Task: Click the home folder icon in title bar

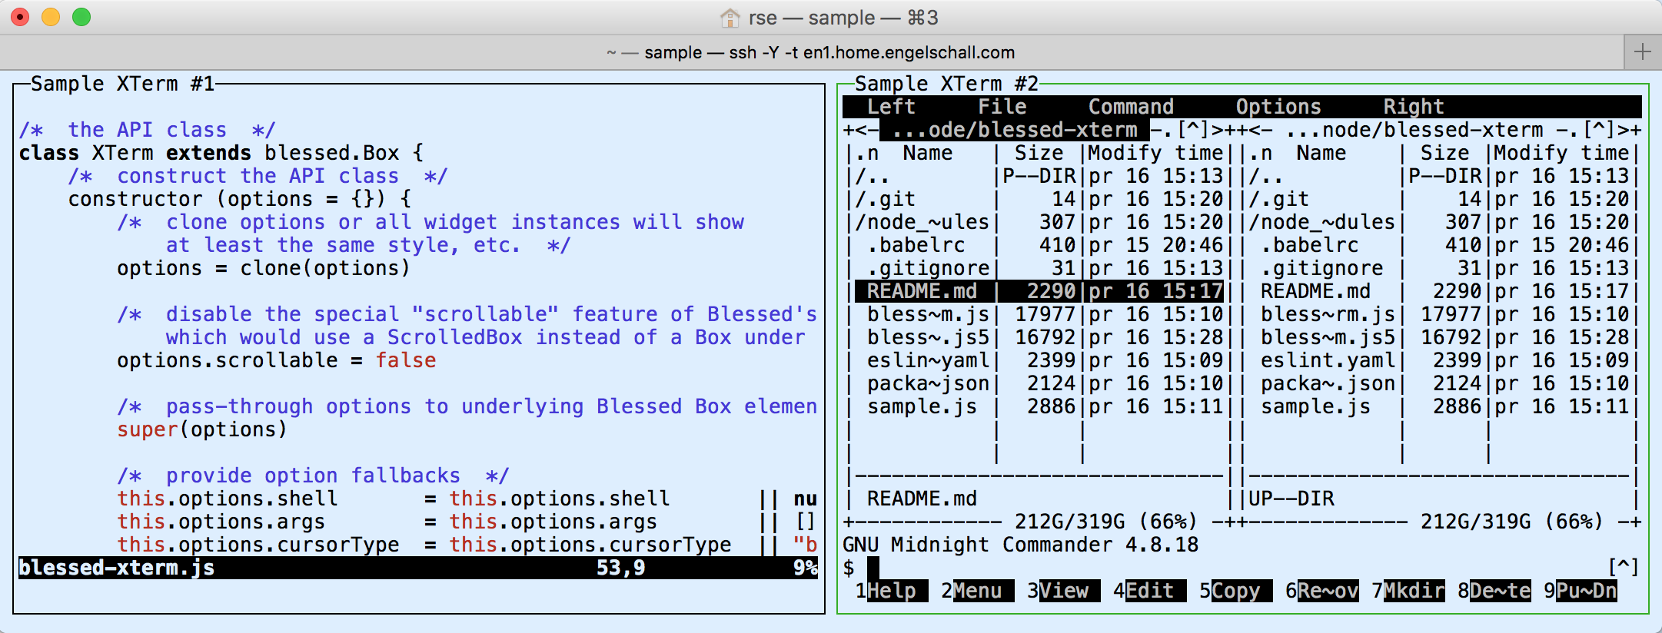Action: point(730,18)
